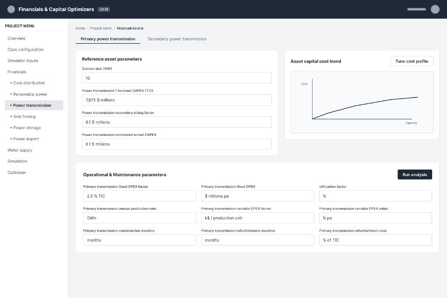Switch to Primary power transmission tab

(x=108, y=39)
